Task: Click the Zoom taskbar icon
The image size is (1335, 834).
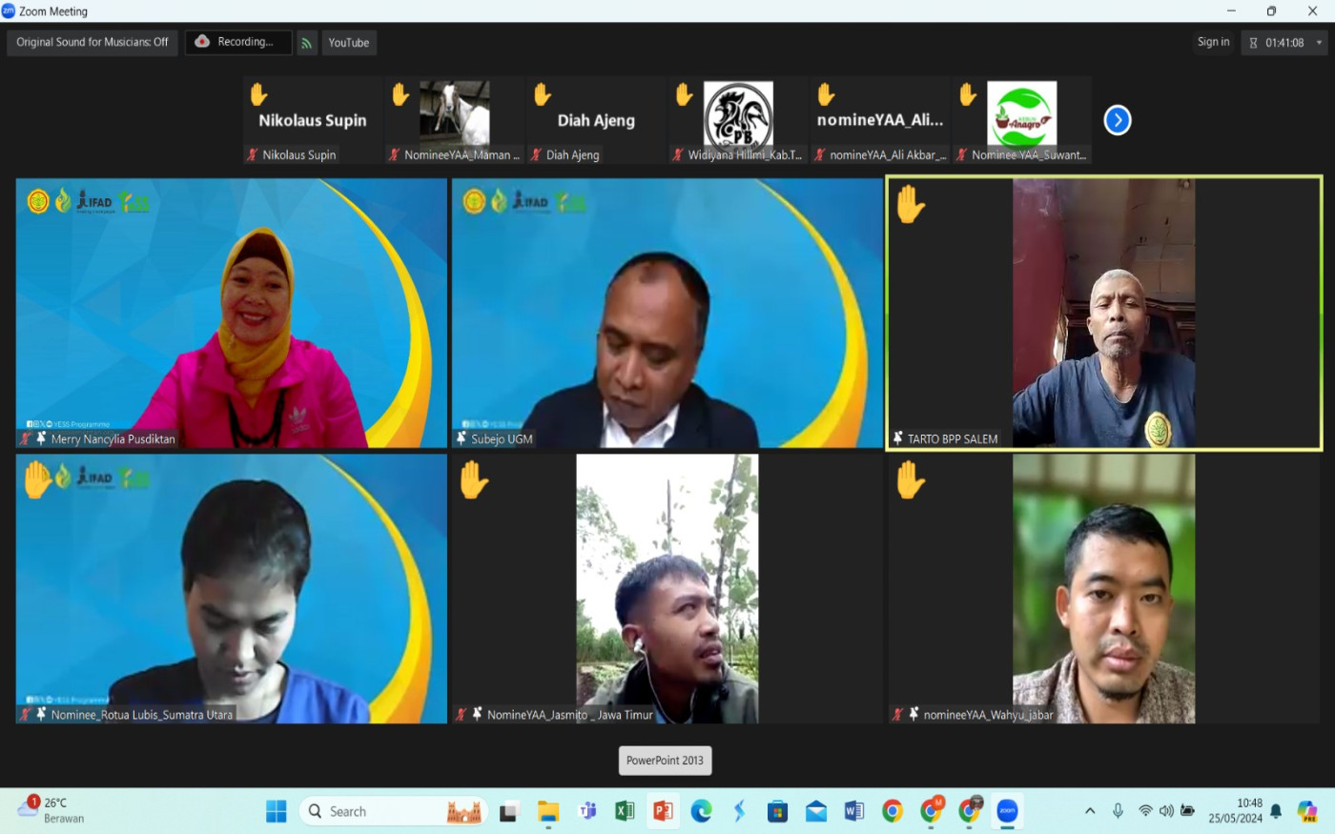Action: tap(1007, 811)
